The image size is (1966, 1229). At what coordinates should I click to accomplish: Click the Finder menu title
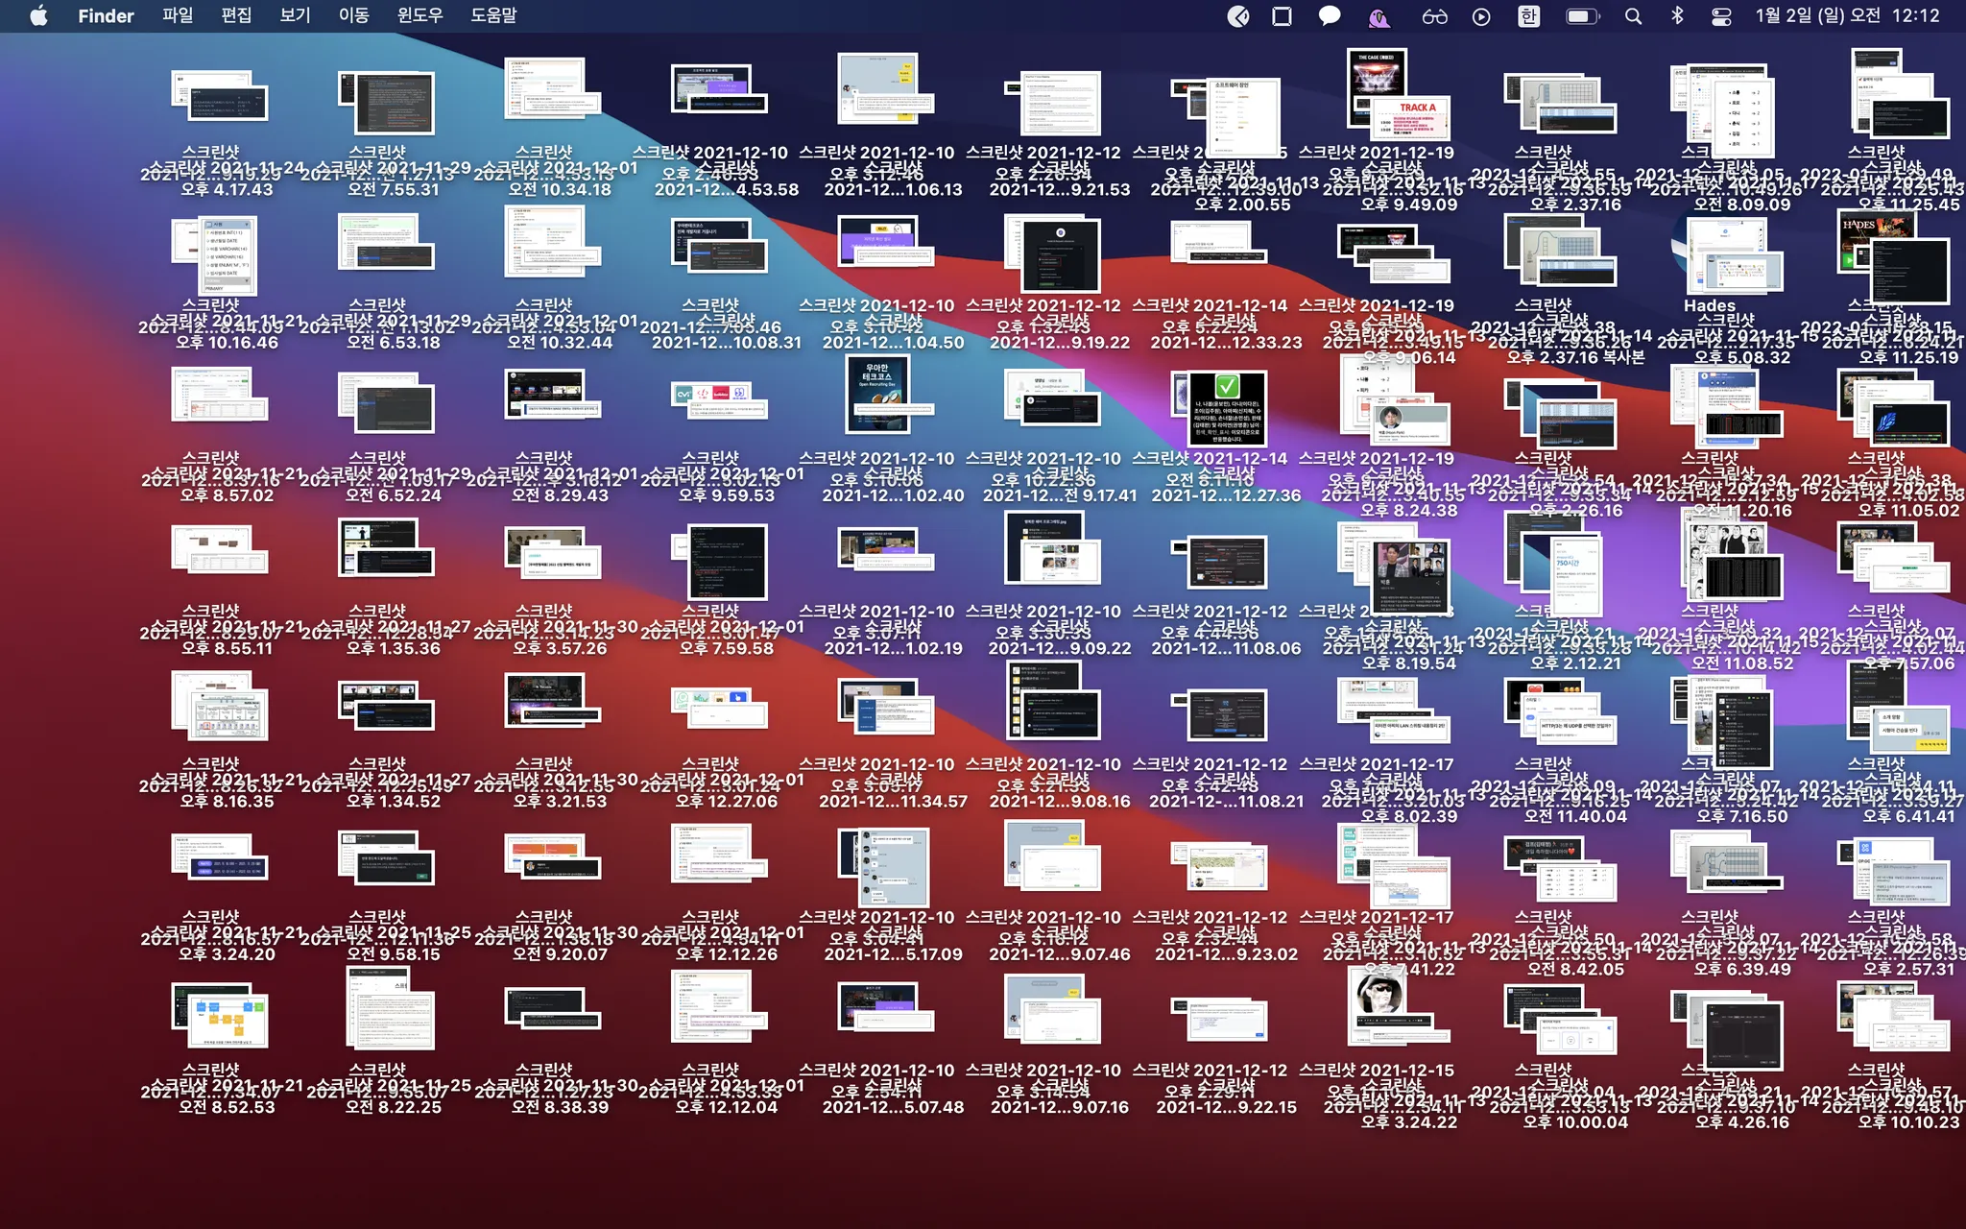click(x=106, y=15)
